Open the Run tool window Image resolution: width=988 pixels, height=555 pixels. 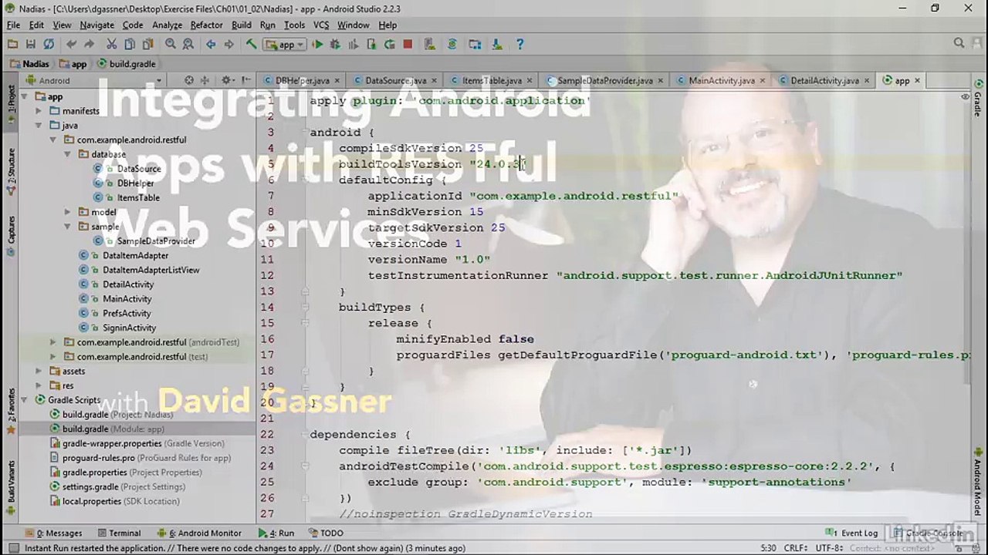click(276, 533)
